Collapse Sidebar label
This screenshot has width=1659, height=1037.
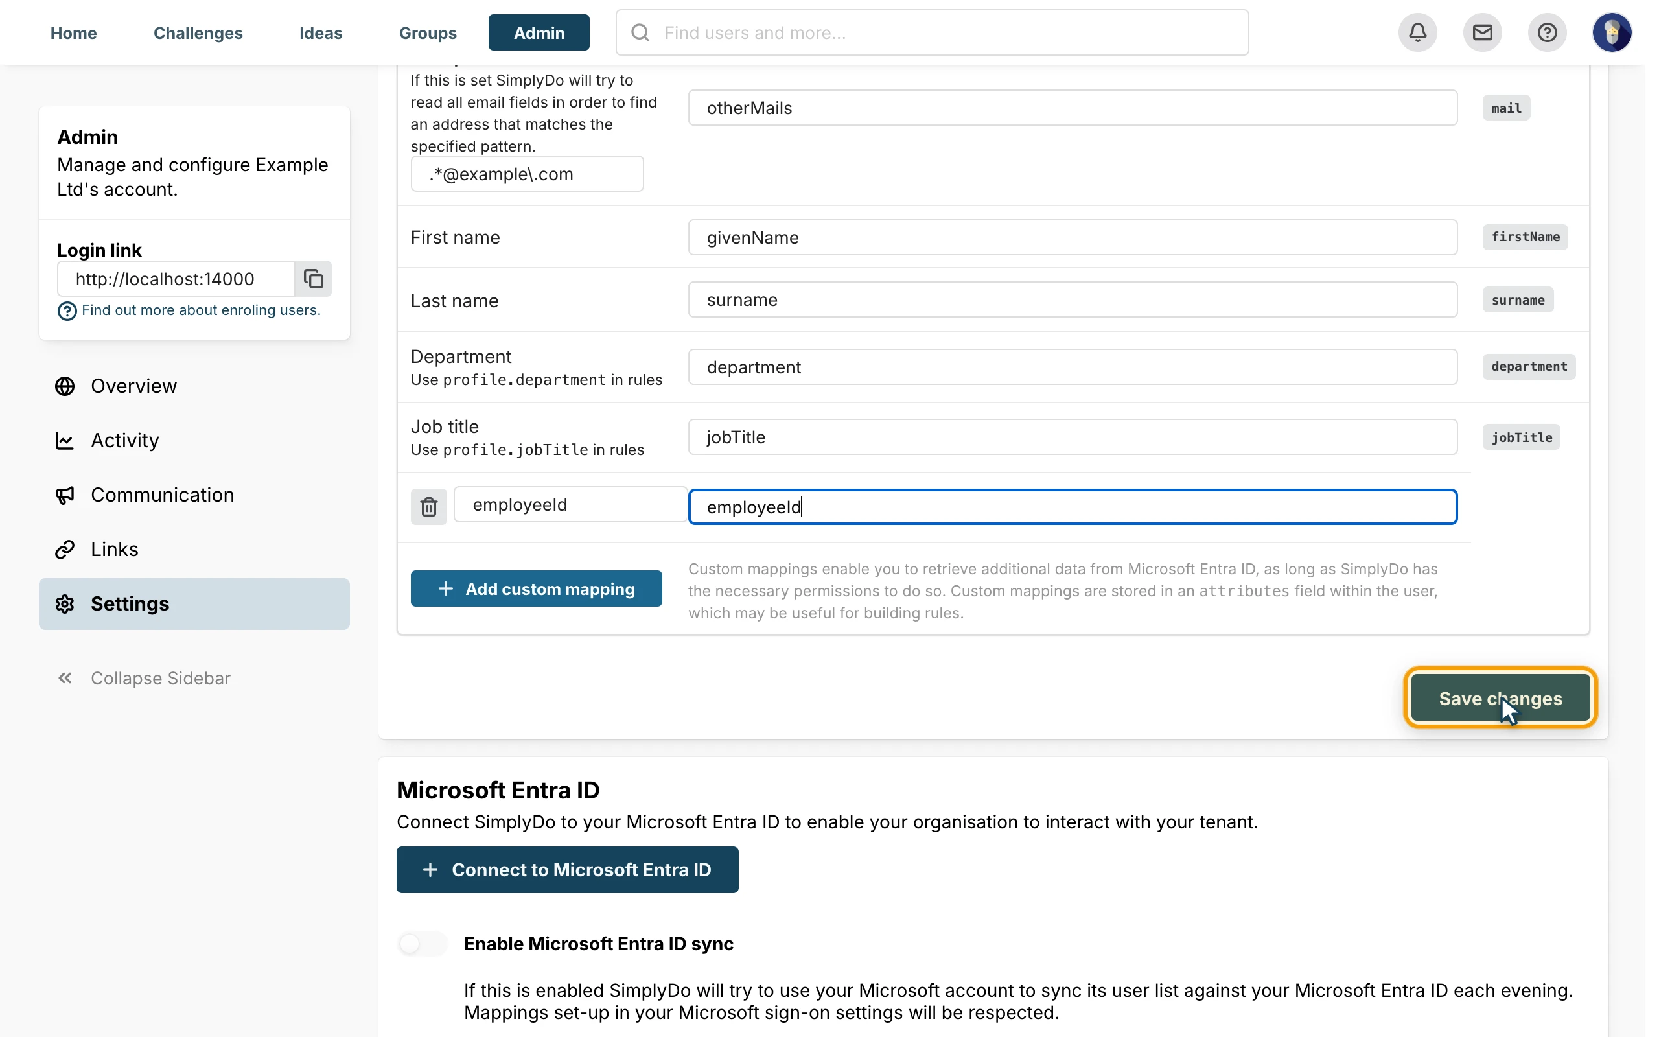[161, 679]
